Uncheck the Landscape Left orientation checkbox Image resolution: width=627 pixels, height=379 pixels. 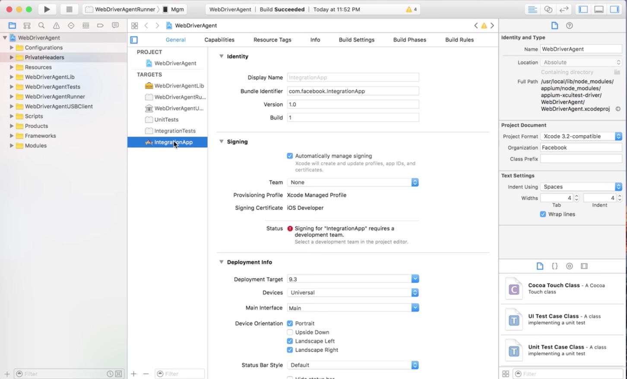290,341
